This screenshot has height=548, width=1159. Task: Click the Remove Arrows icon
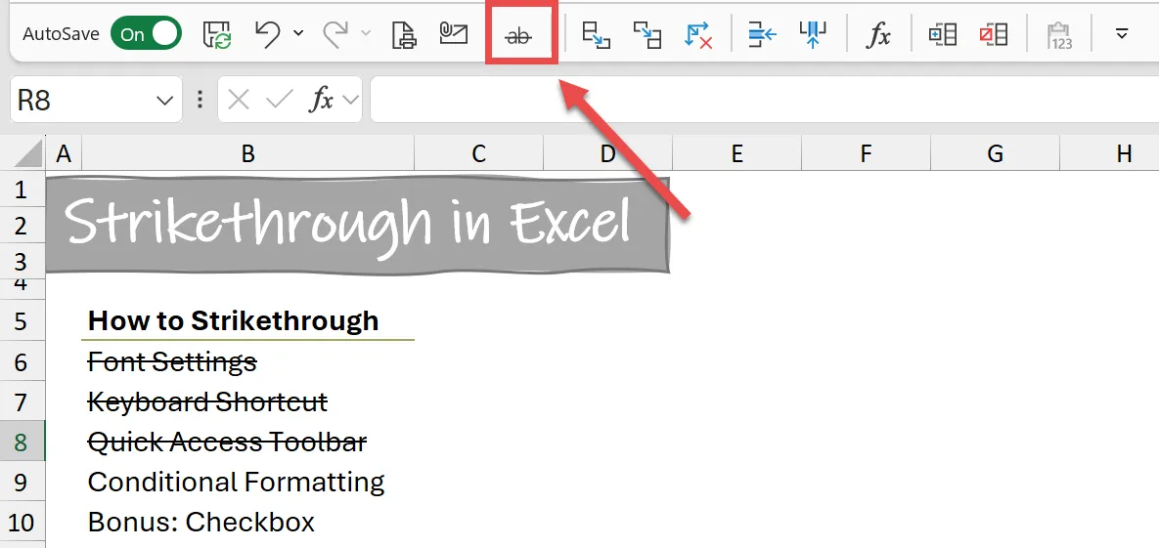pyautogui.click(x=698, y=34)
